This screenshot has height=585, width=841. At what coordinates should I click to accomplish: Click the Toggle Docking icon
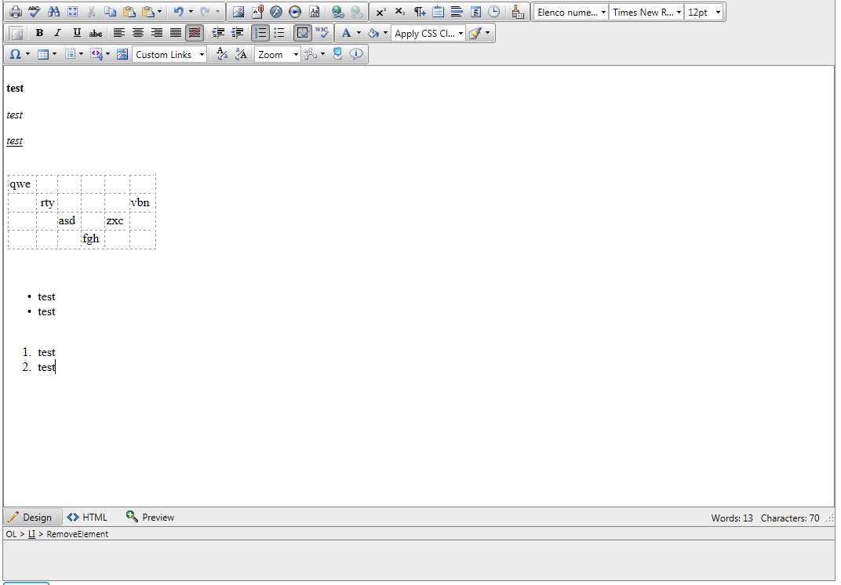pyautogui.click(x=337, y=53)
